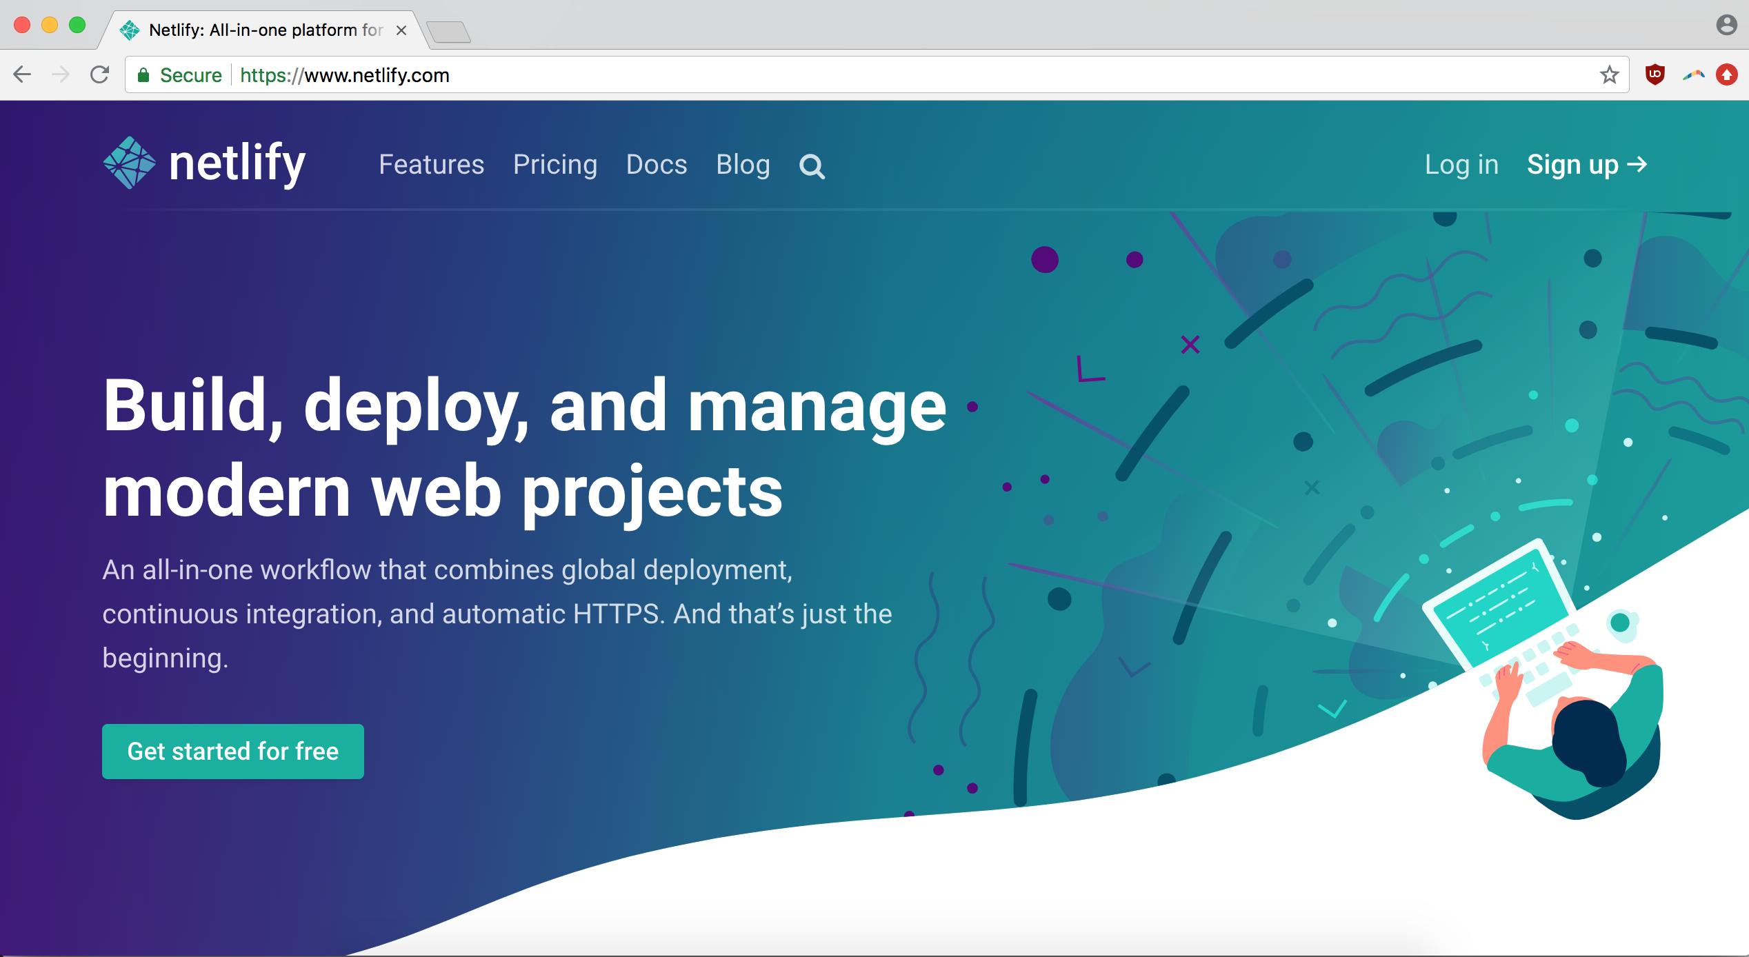Click the Get started for free button
This screenshot has height=957, width=1749.
coord(233,751)
